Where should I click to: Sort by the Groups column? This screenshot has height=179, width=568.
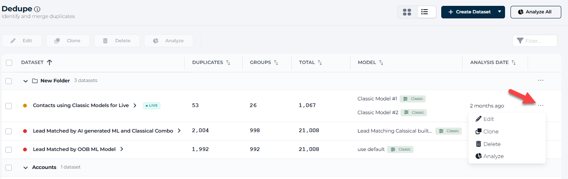[x=276, y=63]
